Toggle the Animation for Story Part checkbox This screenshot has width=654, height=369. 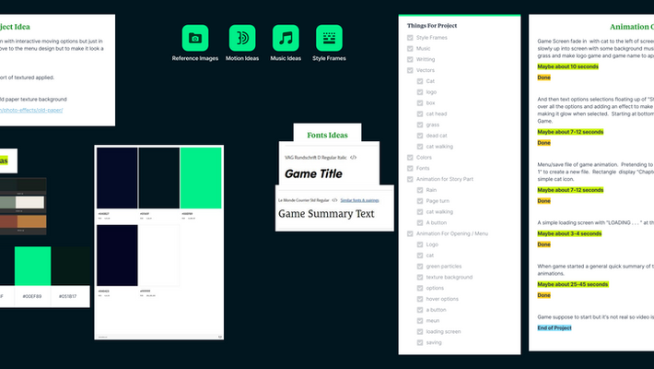click(410, 179)
